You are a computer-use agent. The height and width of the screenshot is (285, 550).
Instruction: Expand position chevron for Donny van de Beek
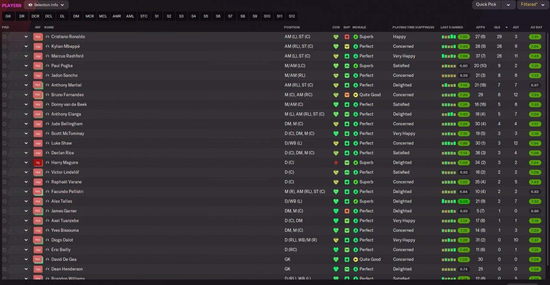click(x=26, y=104)
